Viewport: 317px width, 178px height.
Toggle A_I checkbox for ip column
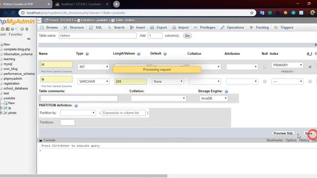(x=310, y=82)
